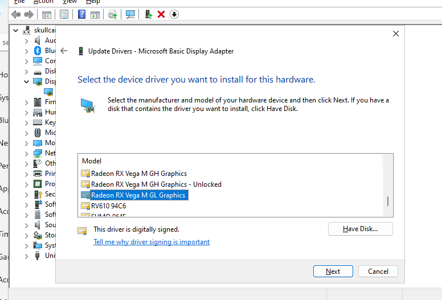Expand the Bluetooth category
The width and height of the screenshot is (442, 300).
pos(27,51)
